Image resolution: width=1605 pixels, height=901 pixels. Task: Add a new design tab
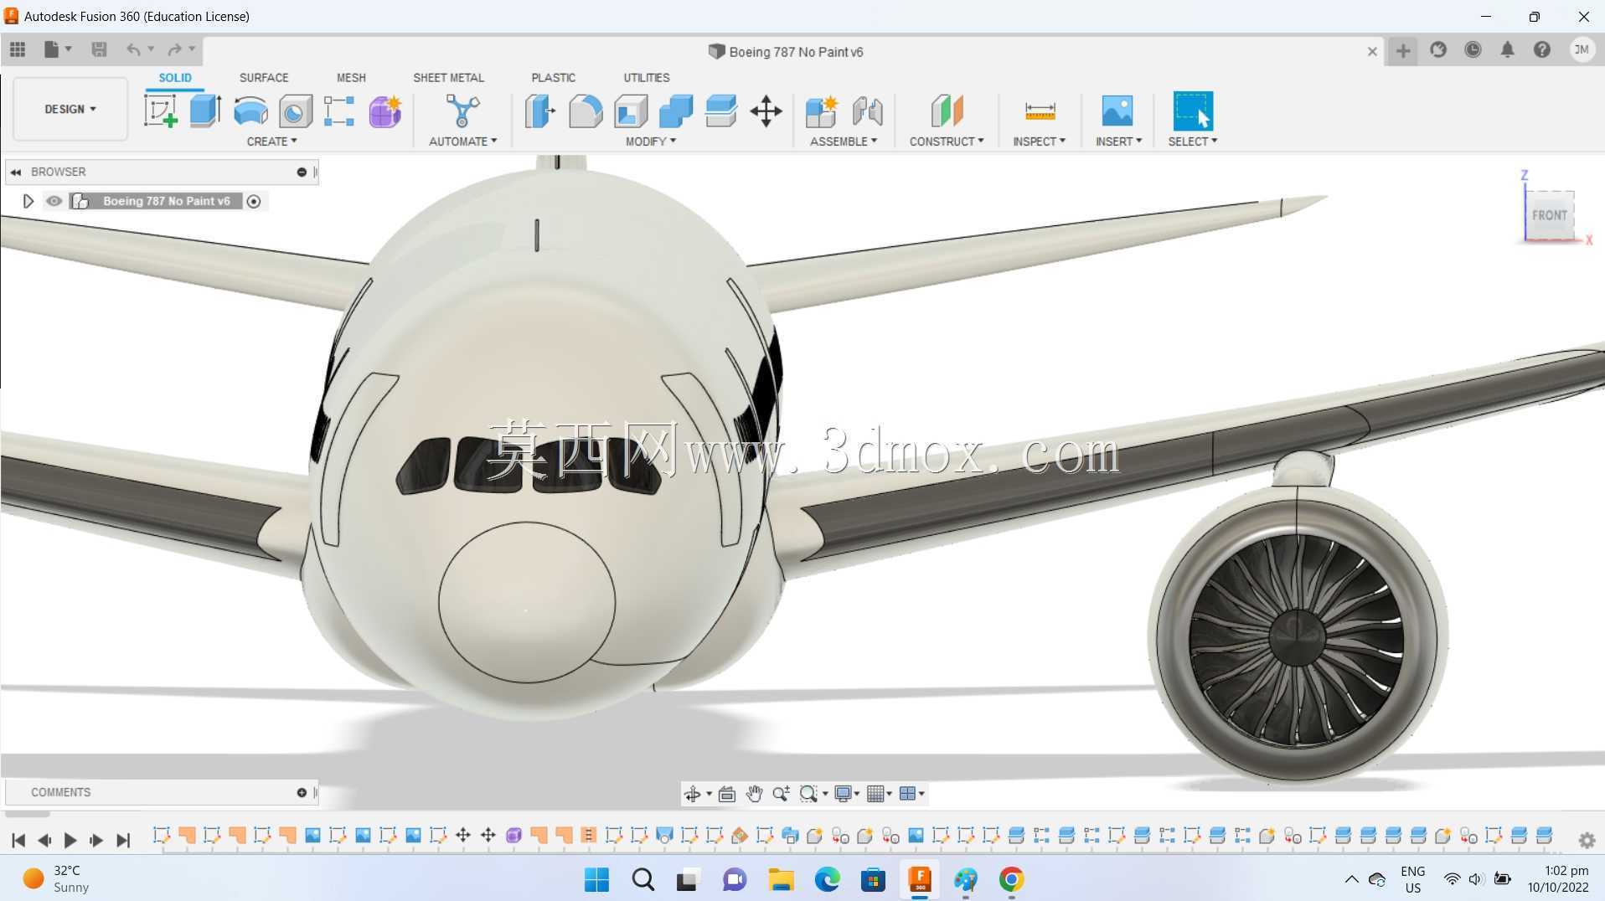pos(1403,50)
